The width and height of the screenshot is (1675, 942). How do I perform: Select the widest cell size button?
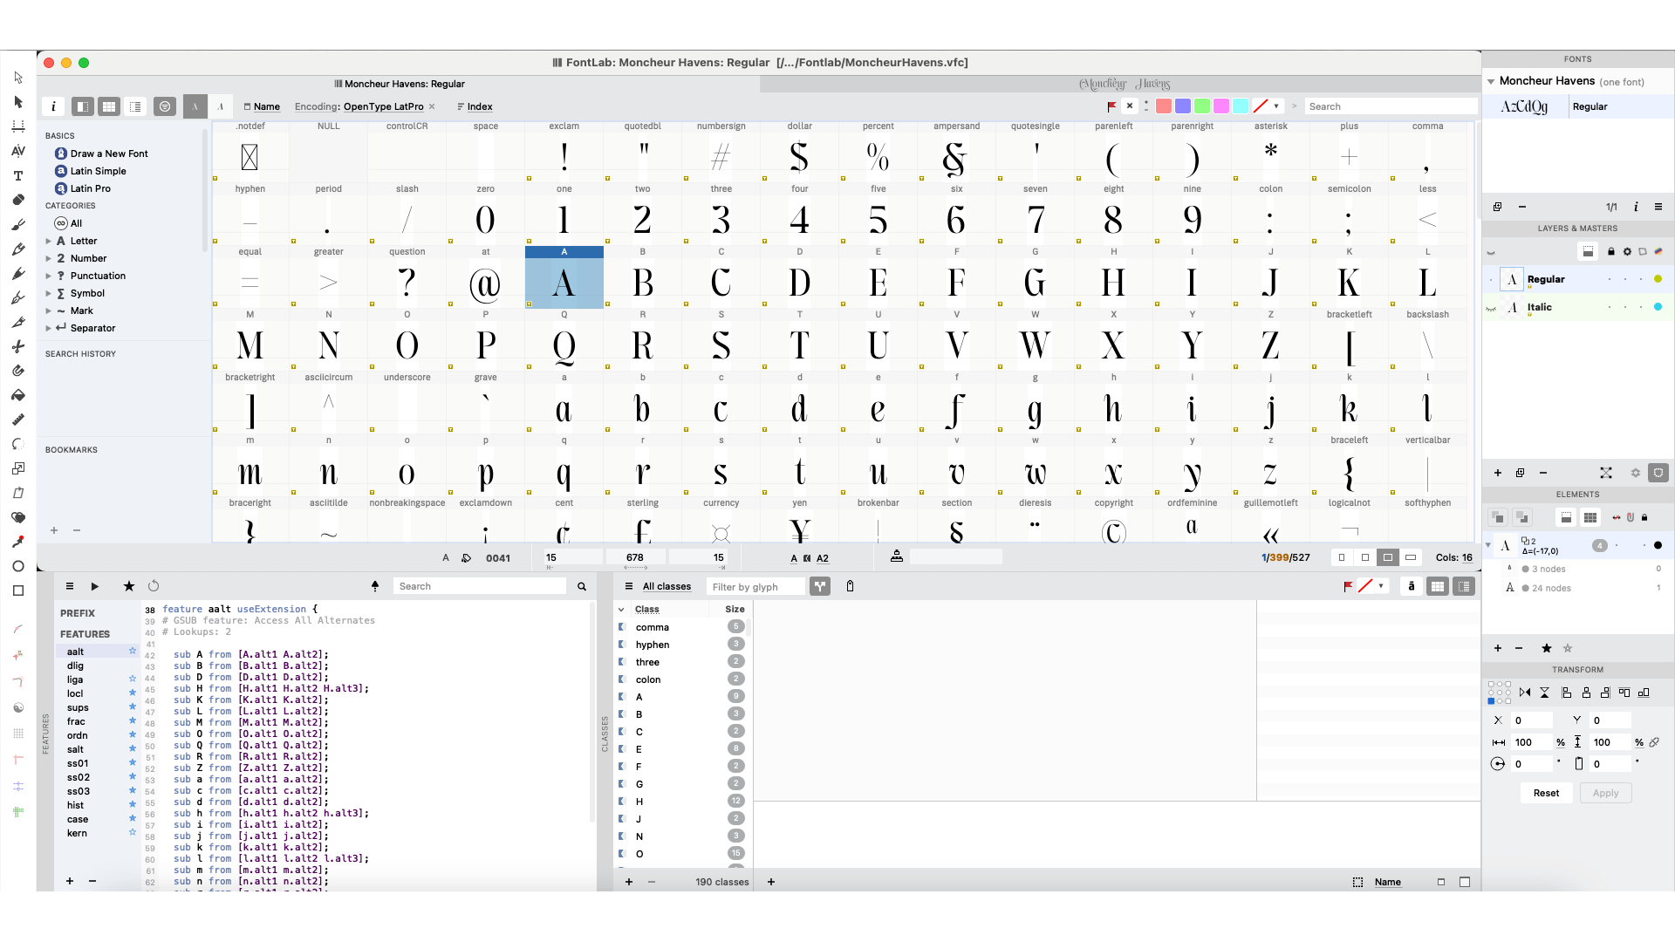point(1411,557)
